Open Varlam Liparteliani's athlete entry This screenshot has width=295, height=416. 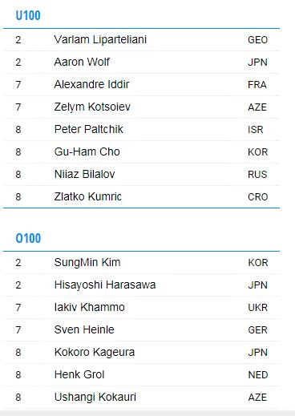pyautogui.click(x=100, y=40)
